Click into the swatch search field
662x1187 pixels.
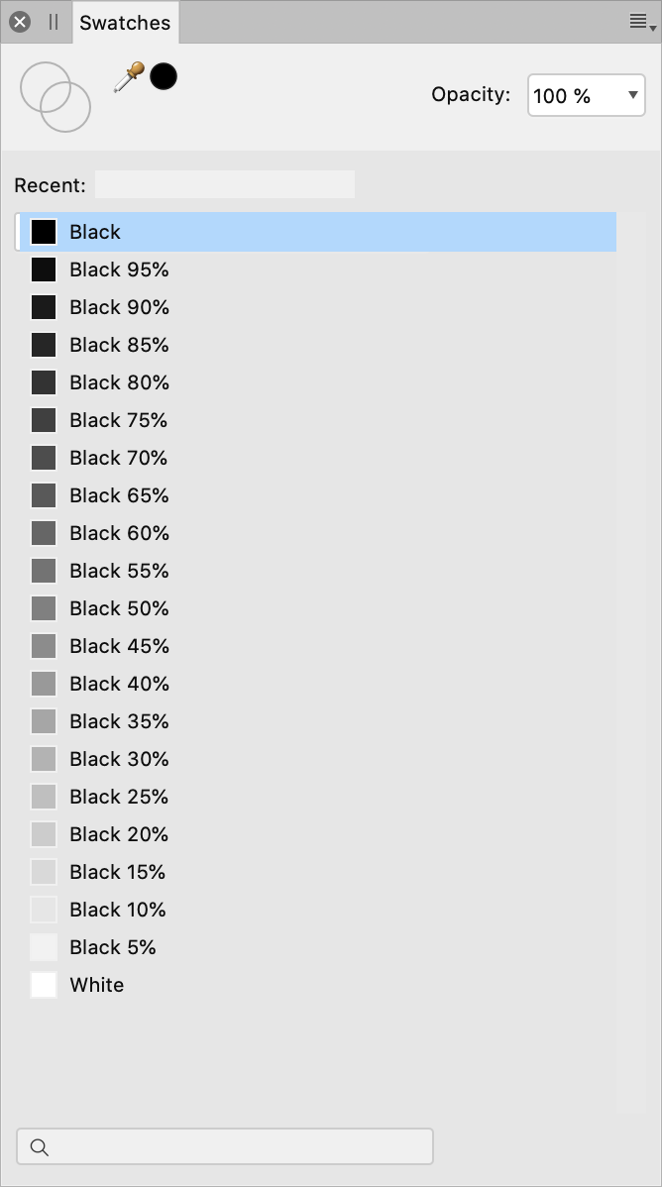225,1146
